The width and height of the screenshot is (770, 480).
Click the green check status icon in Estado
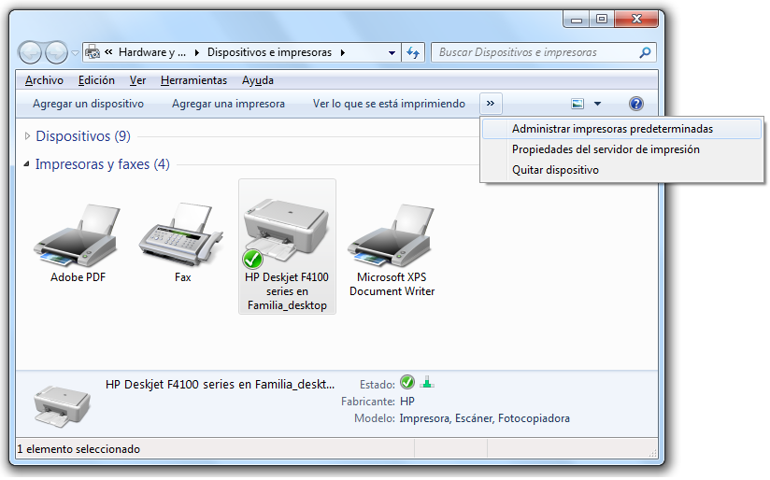pyautogui.click(x=407, y=382)
